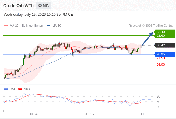The height and width of the screenshot is (119, 176).
Task: Open the Research Trading Central copyright link
Action: (x=151, y=26)
